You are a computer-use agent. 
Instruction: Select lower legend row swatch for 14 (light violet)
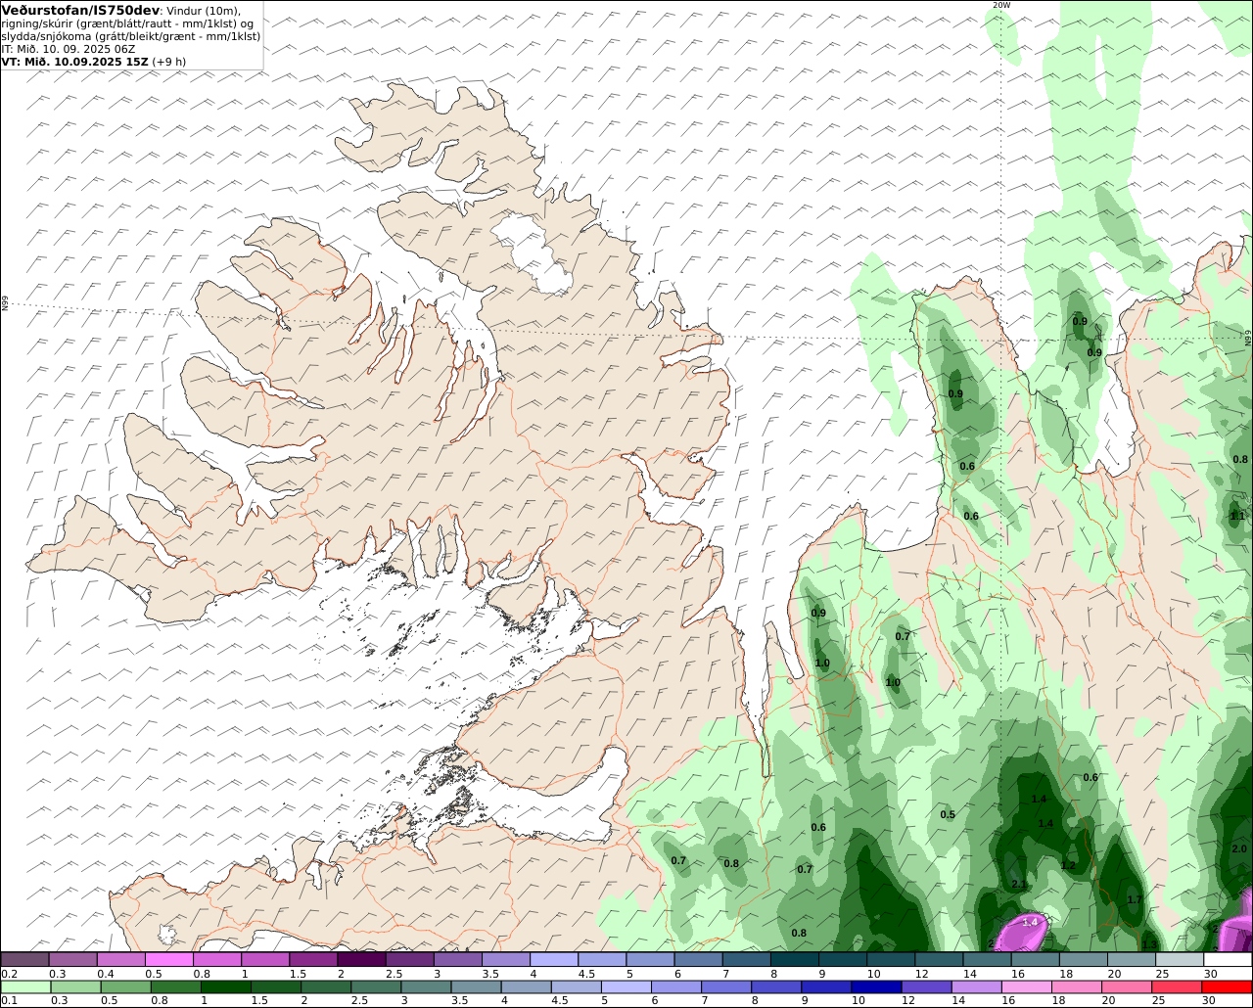978,987
